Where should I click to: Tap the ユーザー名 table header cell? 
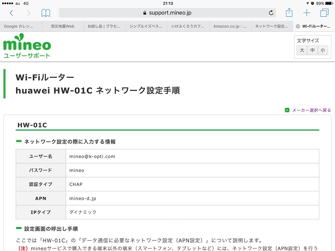point(41,157)
